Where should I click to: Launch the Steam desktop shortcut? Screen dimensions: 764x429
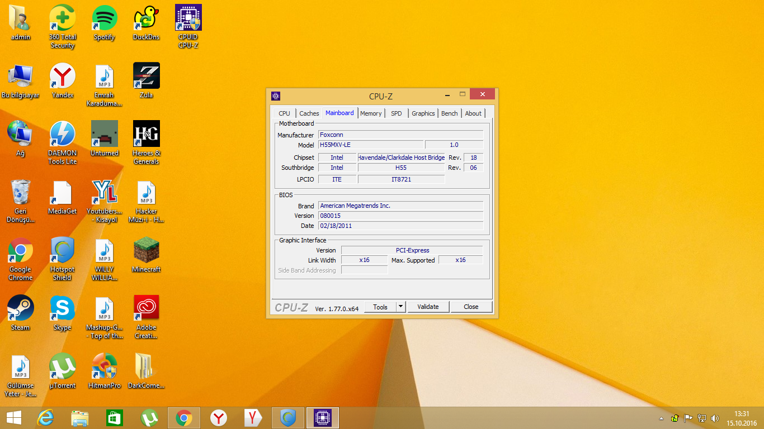click(20, 308)
